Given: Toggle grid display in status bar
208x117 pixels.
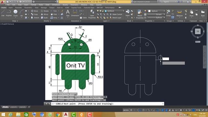Looking at the screenshot, I should 131,110.
